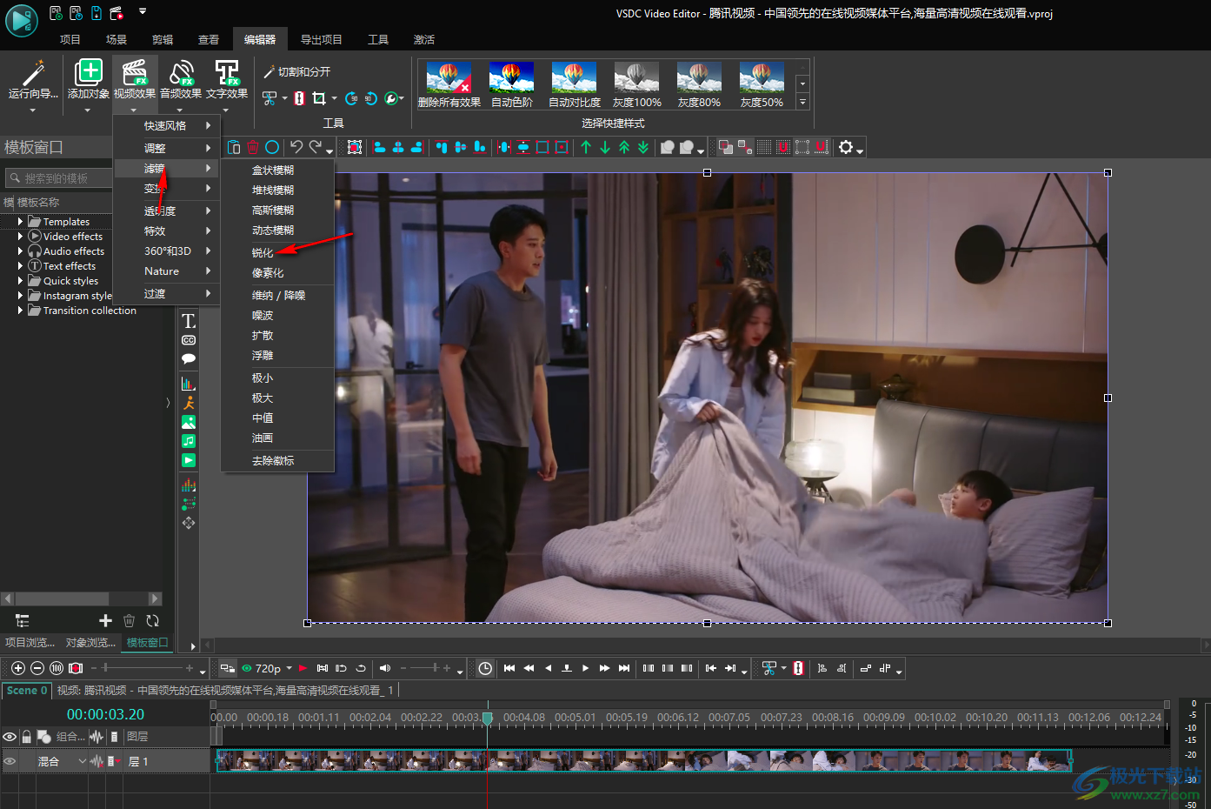Switch to the 项目浏览 panel tab
The width and height of the screenshot is (1211, 809).
point(30,643)
